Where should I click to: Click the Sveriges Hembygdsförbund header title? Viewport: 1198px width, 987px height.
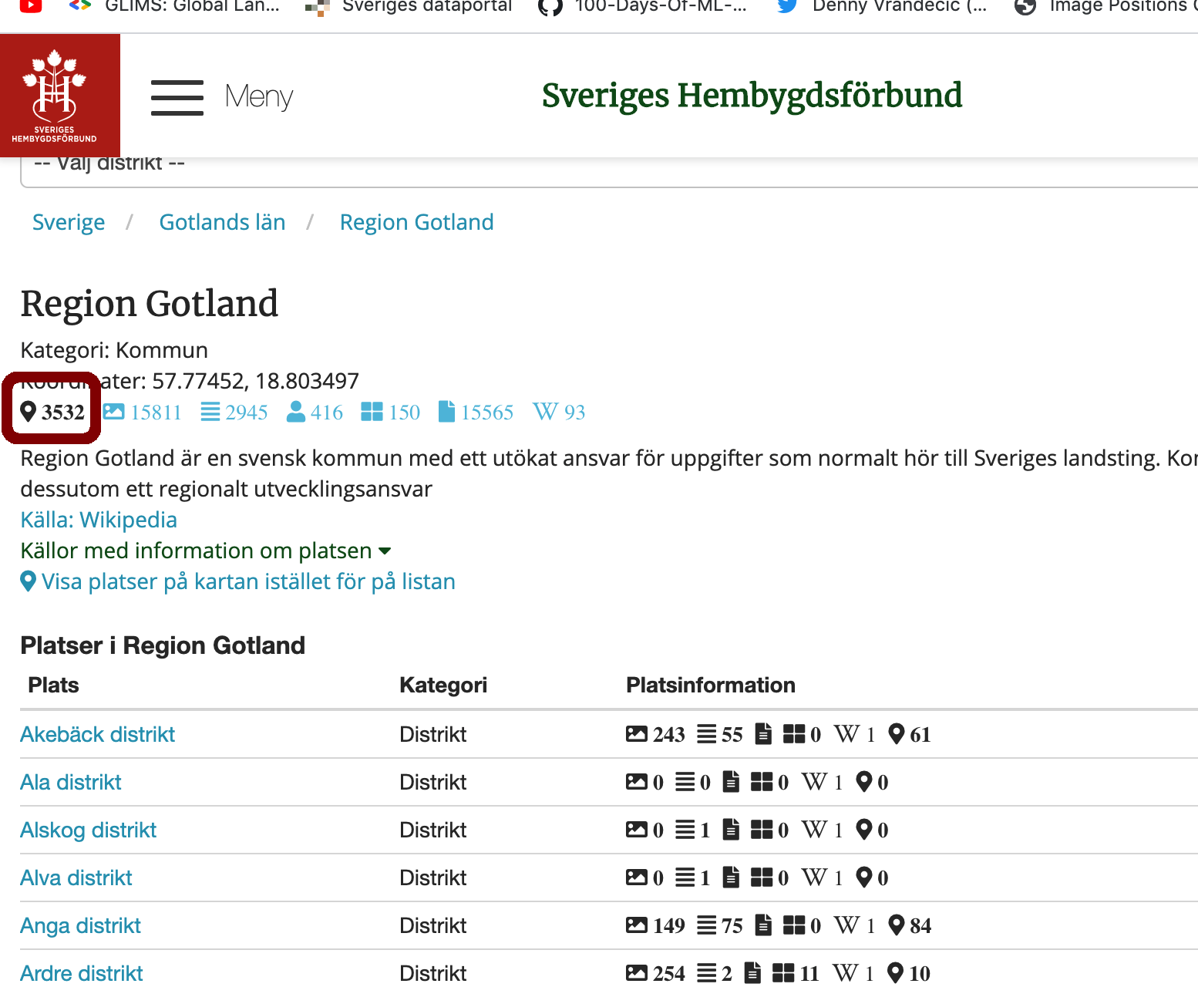click(x=752, y=96)
